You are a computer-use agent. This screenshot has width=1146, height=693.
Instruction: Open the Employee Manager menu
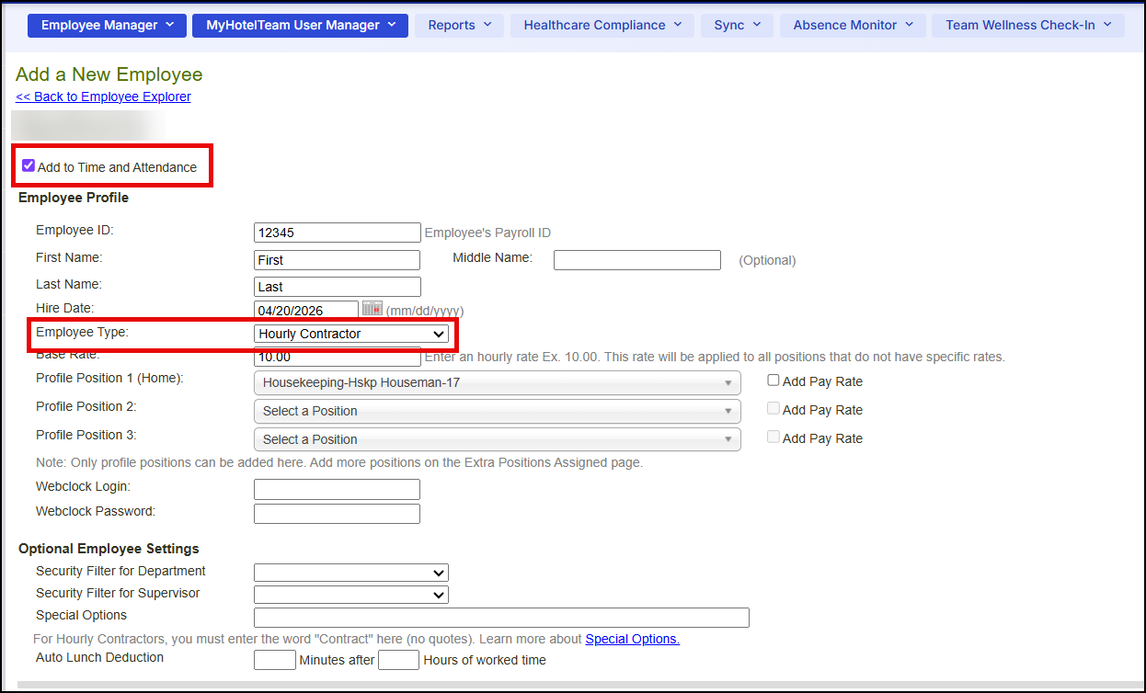click(x=107, y=25)
